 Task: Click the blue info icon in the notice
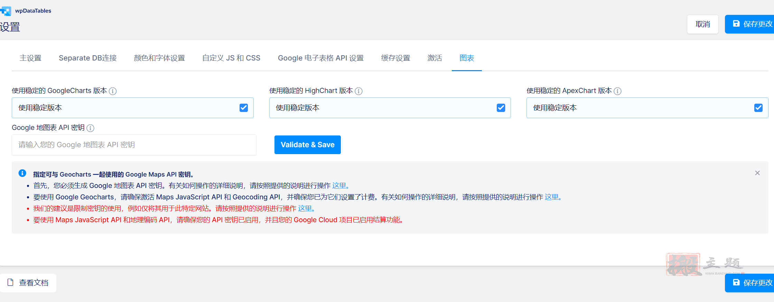pos(22,173)
